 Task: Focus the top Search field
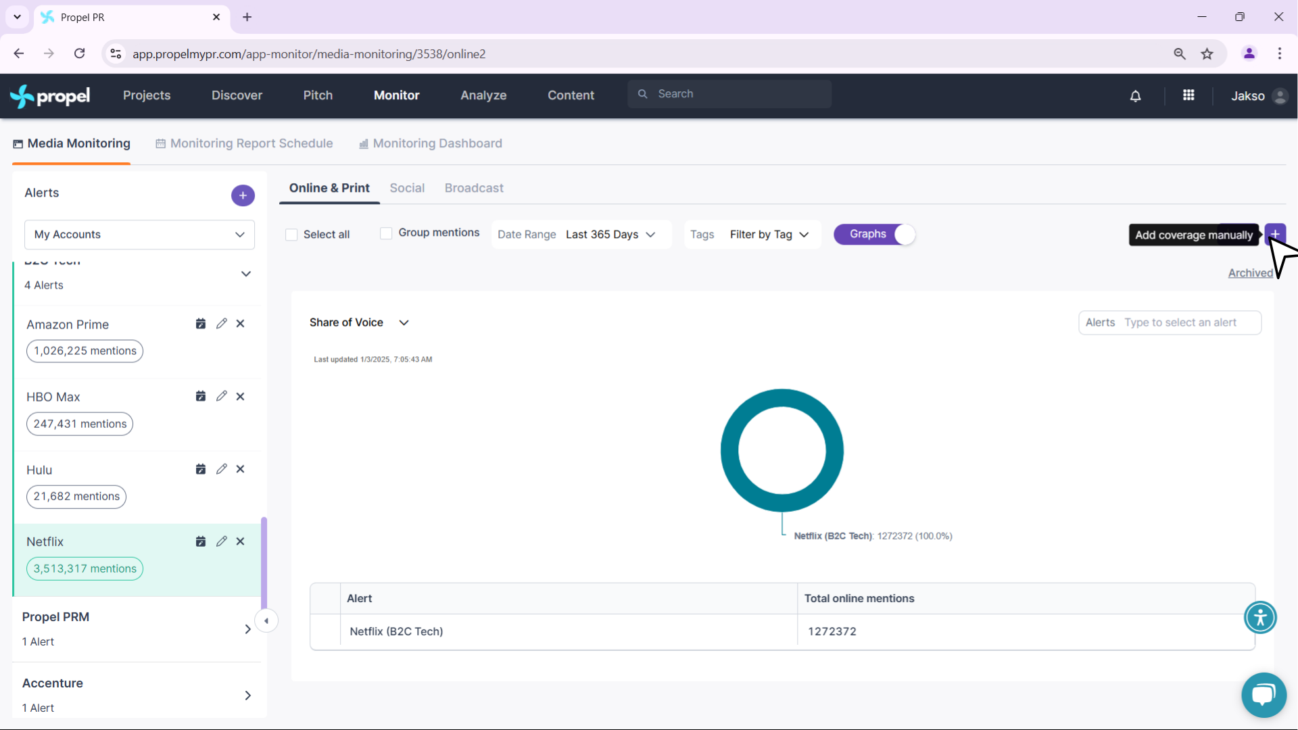coord(729,94)
